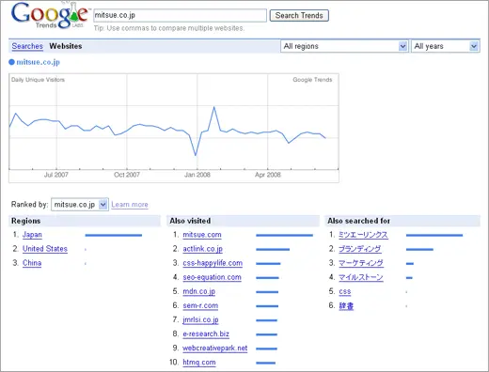Open the United States region link

(x=45, y=249)
